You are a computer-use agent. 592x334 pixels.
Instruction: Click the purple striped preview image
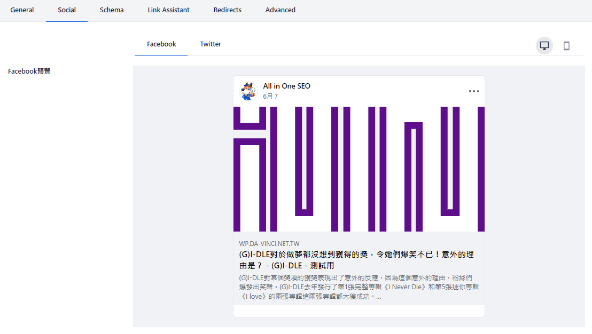[x=359, y=169]
